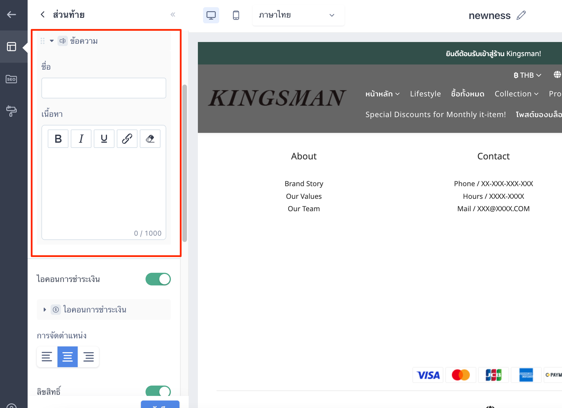
Task: Expand the หน้าหลัก menu in preview
Action: (x=383, y=94)
